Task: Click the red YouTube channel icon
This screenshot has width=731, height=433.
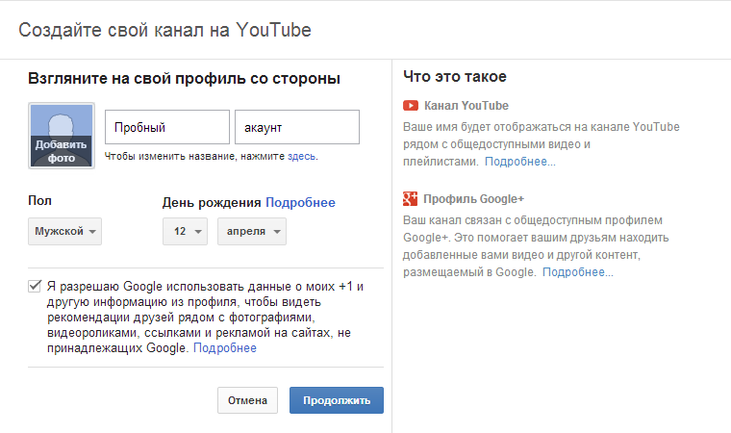Action: (411, 106)
